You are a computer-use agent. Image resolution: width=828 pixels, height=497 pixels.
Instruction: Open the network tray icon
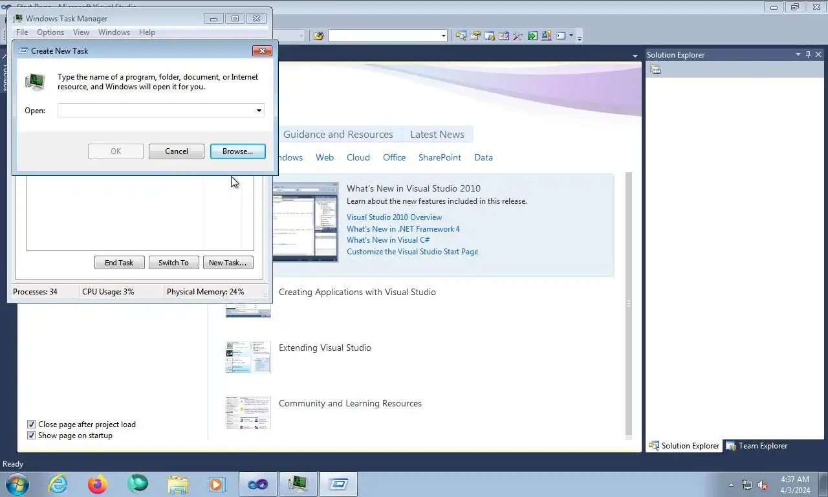pyautogui.click(x=747, y=485)
